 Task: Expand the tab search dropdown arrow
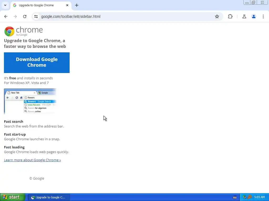(x=5, y=5)
